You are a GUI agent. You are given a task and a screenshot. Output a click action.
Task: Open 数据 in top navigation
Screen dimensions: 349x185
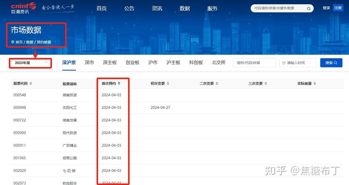click(185, 9)
